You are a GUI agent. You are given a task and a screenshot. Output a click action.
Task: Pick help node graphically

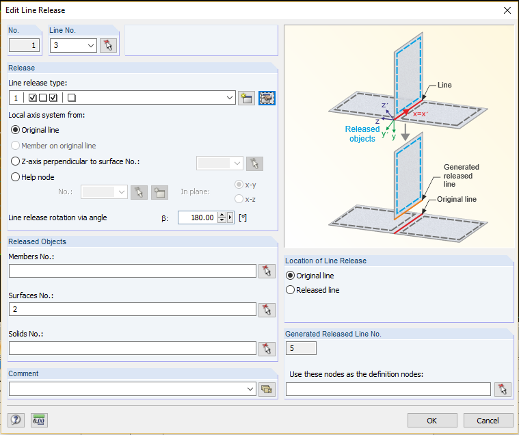point(139,192)
